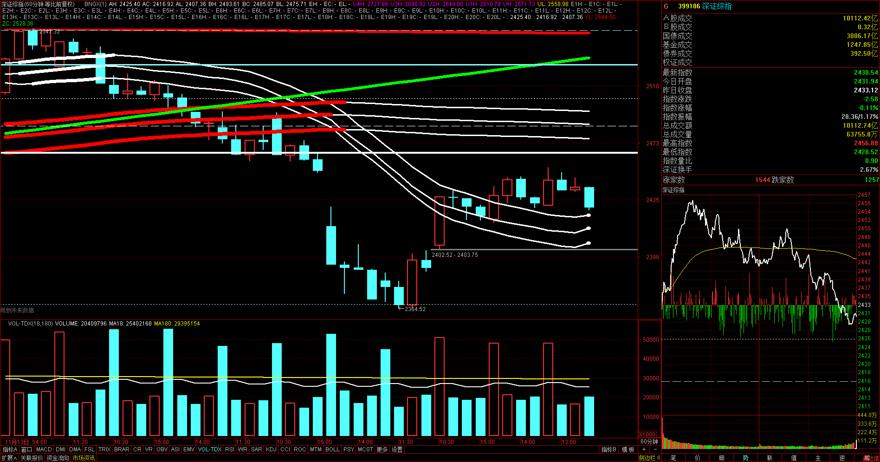Open the 模板 template button
Image resolution: width=880 pixels, height=462 pixels.
[628, 449]
